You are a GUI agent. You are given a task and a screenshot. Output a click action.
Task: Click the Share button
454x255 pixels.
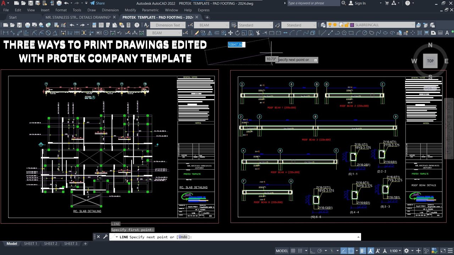97,3
